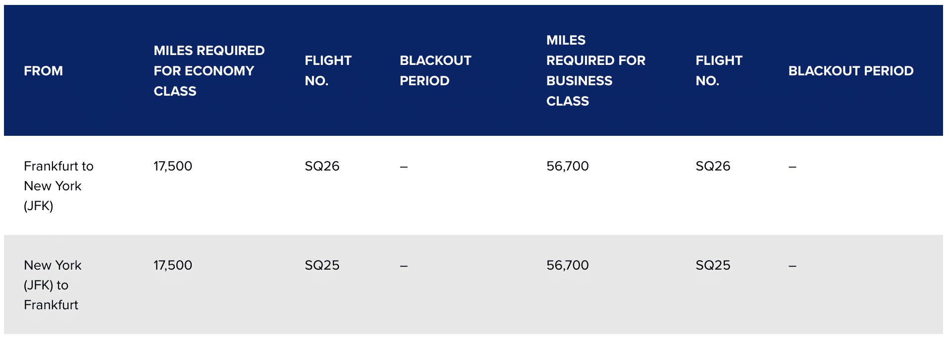Click 17,500 economy miles in the Frankfurt to New York row
949x339 pixels.
[173, 166]
